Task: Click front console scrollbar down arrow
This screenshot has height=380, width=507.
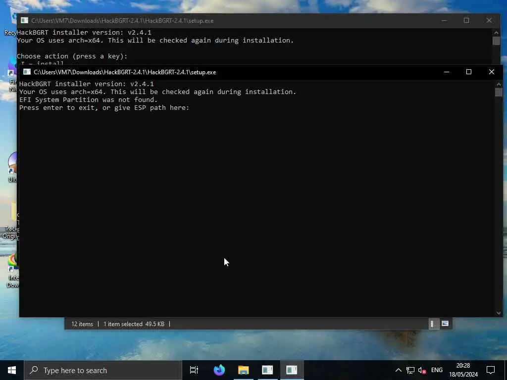Action: pyautogui.click(x=498, y=313)
